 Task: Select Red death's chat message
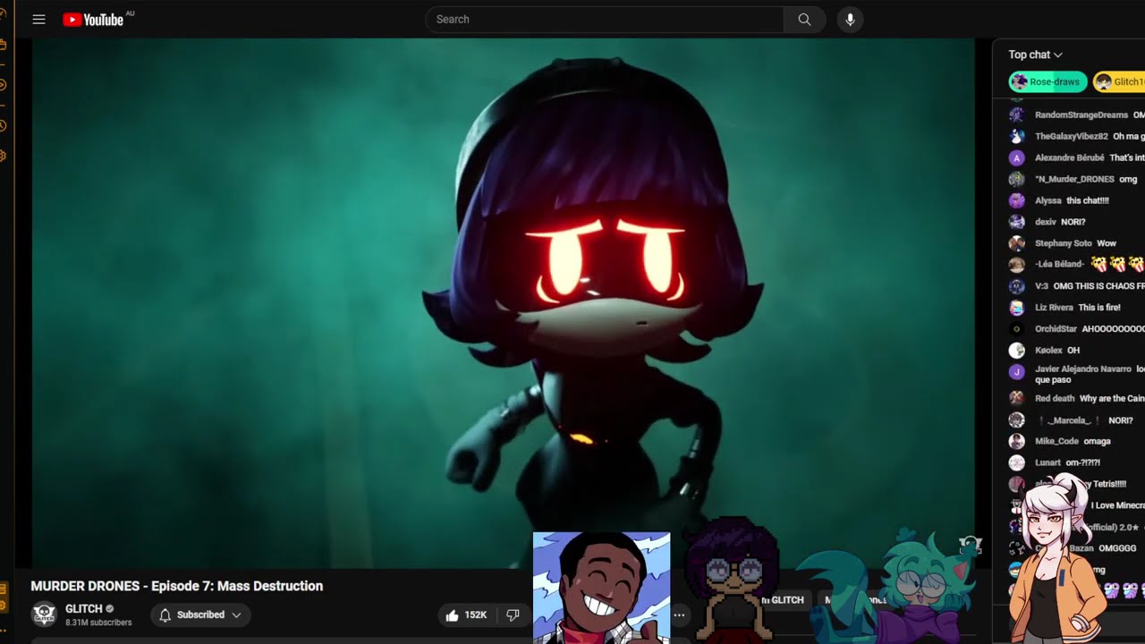pyautogui.click(x=1077, y=398)
